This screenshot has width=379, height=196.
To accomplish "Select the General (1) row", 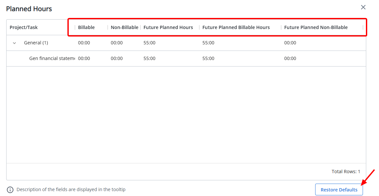I will pyautogui.click(x=36, y=43).
